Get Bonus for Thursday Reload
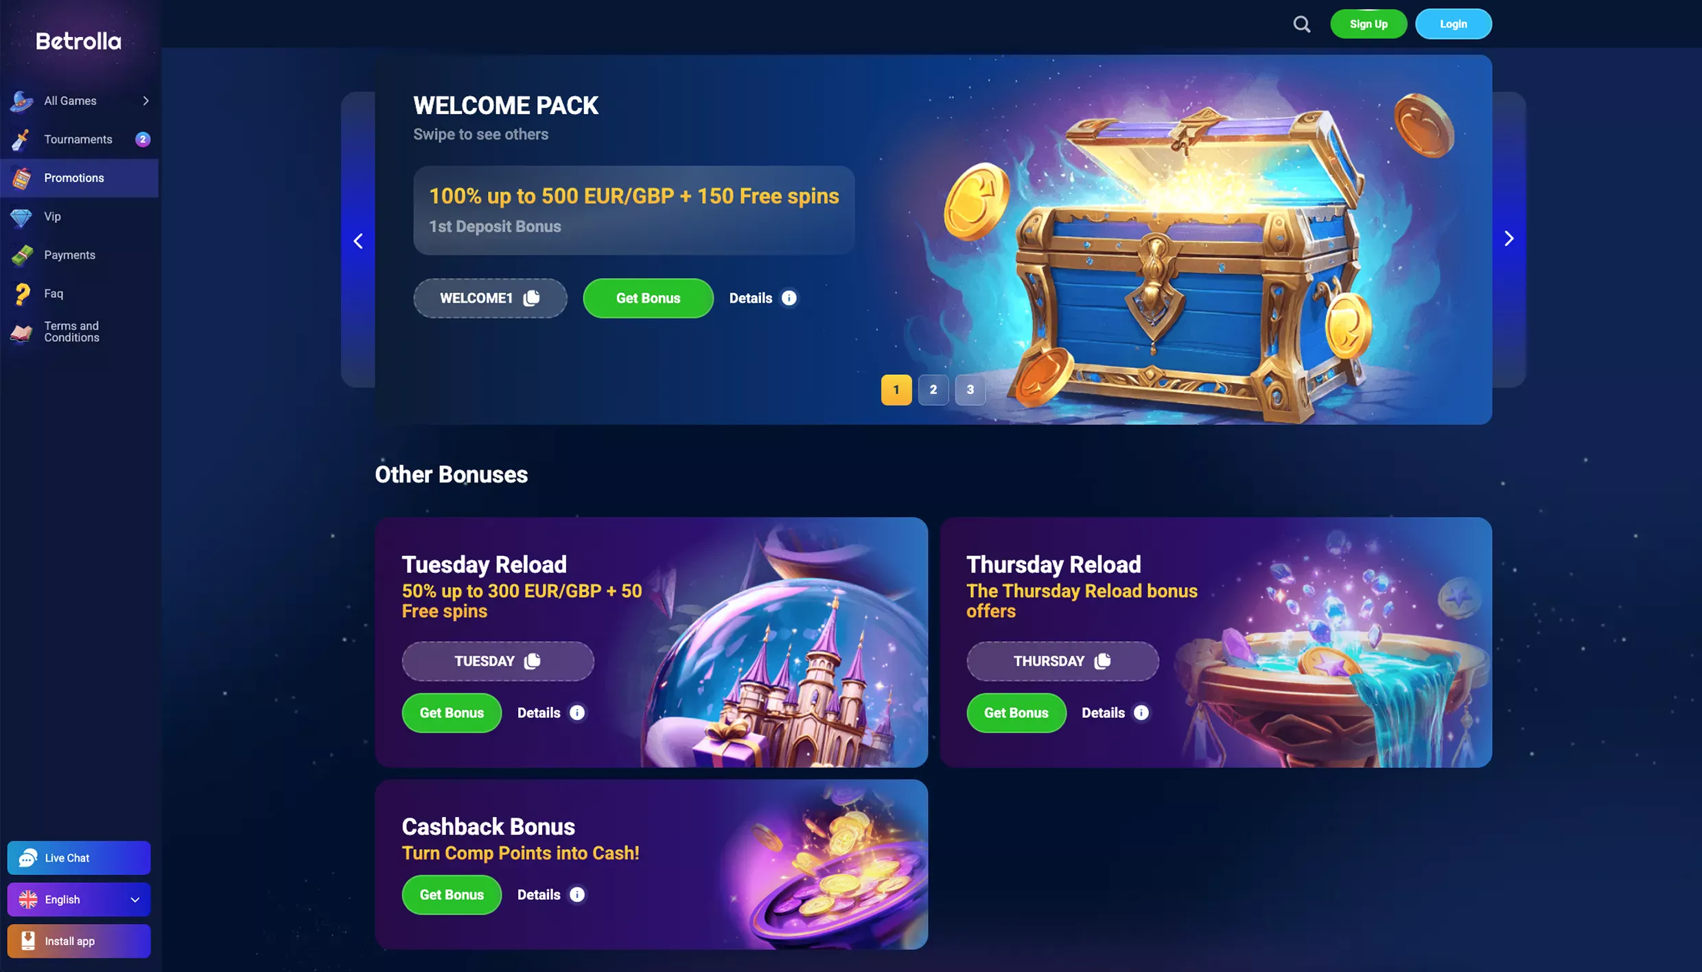The width and height of the screenshot is (1702, 972). coord(1016,713)
